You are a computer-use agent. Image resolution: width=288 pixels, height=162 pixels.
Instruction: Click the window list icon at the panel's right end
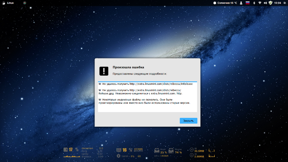[x=285, y=3]
